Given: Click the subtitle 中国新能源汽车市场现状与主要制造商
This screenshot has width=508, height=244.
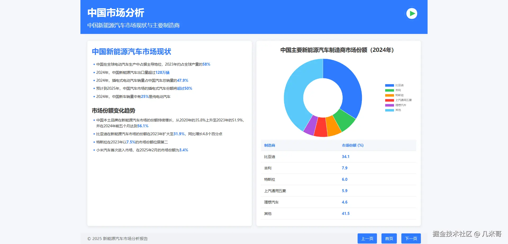Looking at the screenshot, I should click(133, 25).
